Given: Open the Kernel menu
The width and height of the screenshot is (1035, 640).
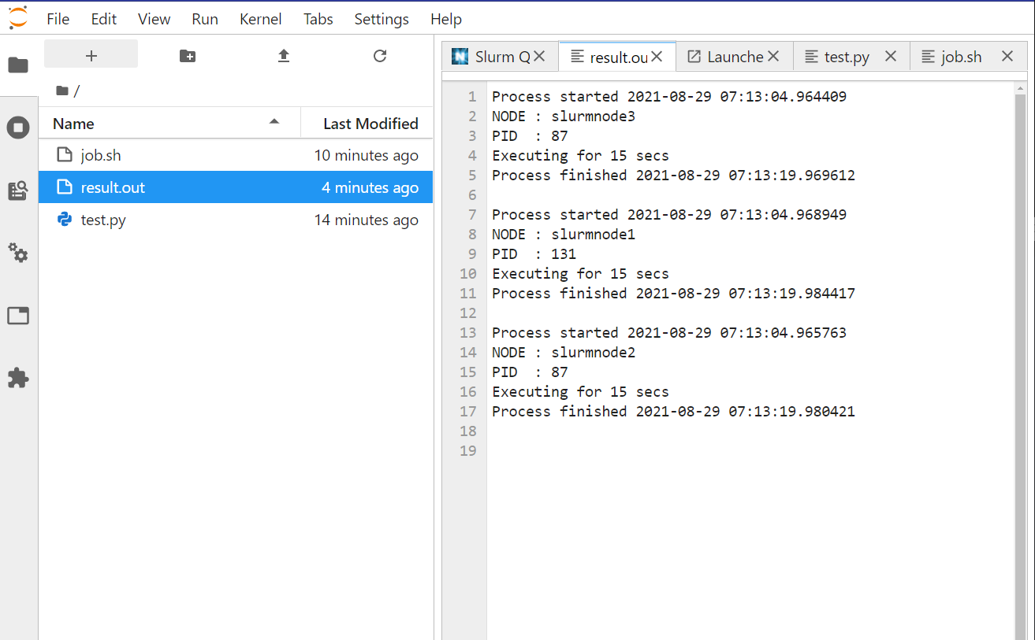Looking at the screenshot, I should tap(260, 19).
